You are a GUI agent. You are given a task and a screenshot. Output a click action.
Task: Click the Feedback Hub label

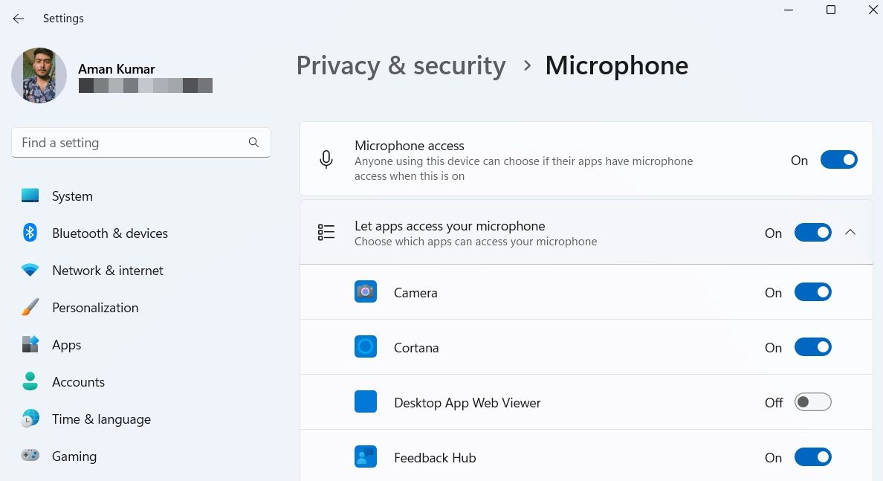(435, 458)
